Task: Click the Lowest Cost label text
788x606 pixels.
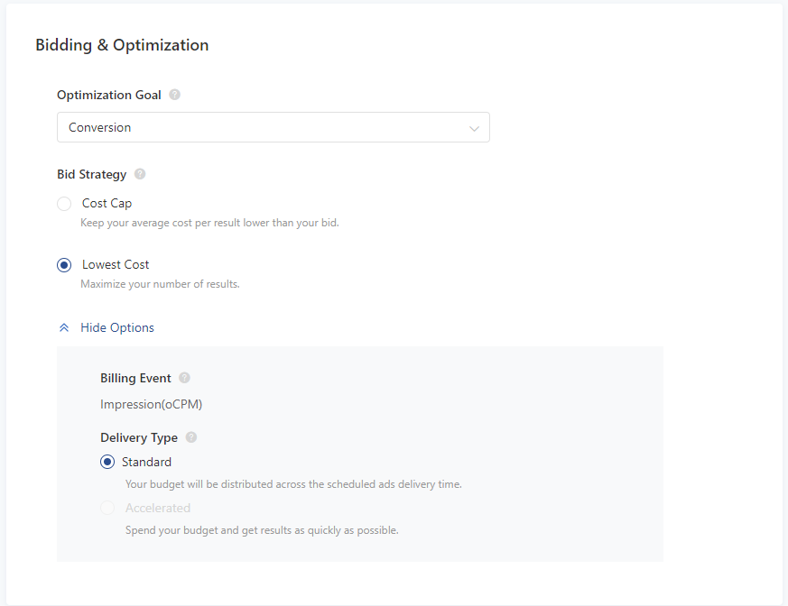Action: click(x=116, y=264)
